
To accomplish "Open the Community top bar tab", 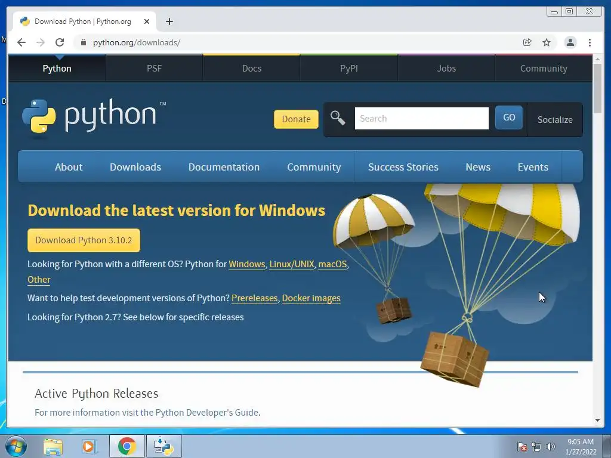I will point(544,68).
